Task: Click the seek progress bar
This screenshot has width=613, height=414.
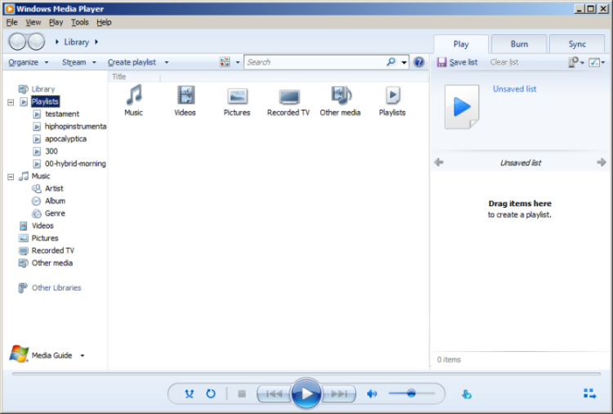Action: (x=306, y=374)
